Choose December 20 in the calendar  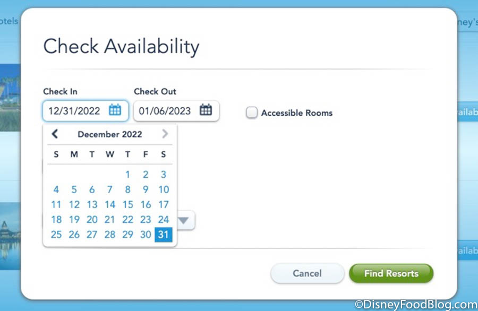point(92,220)
